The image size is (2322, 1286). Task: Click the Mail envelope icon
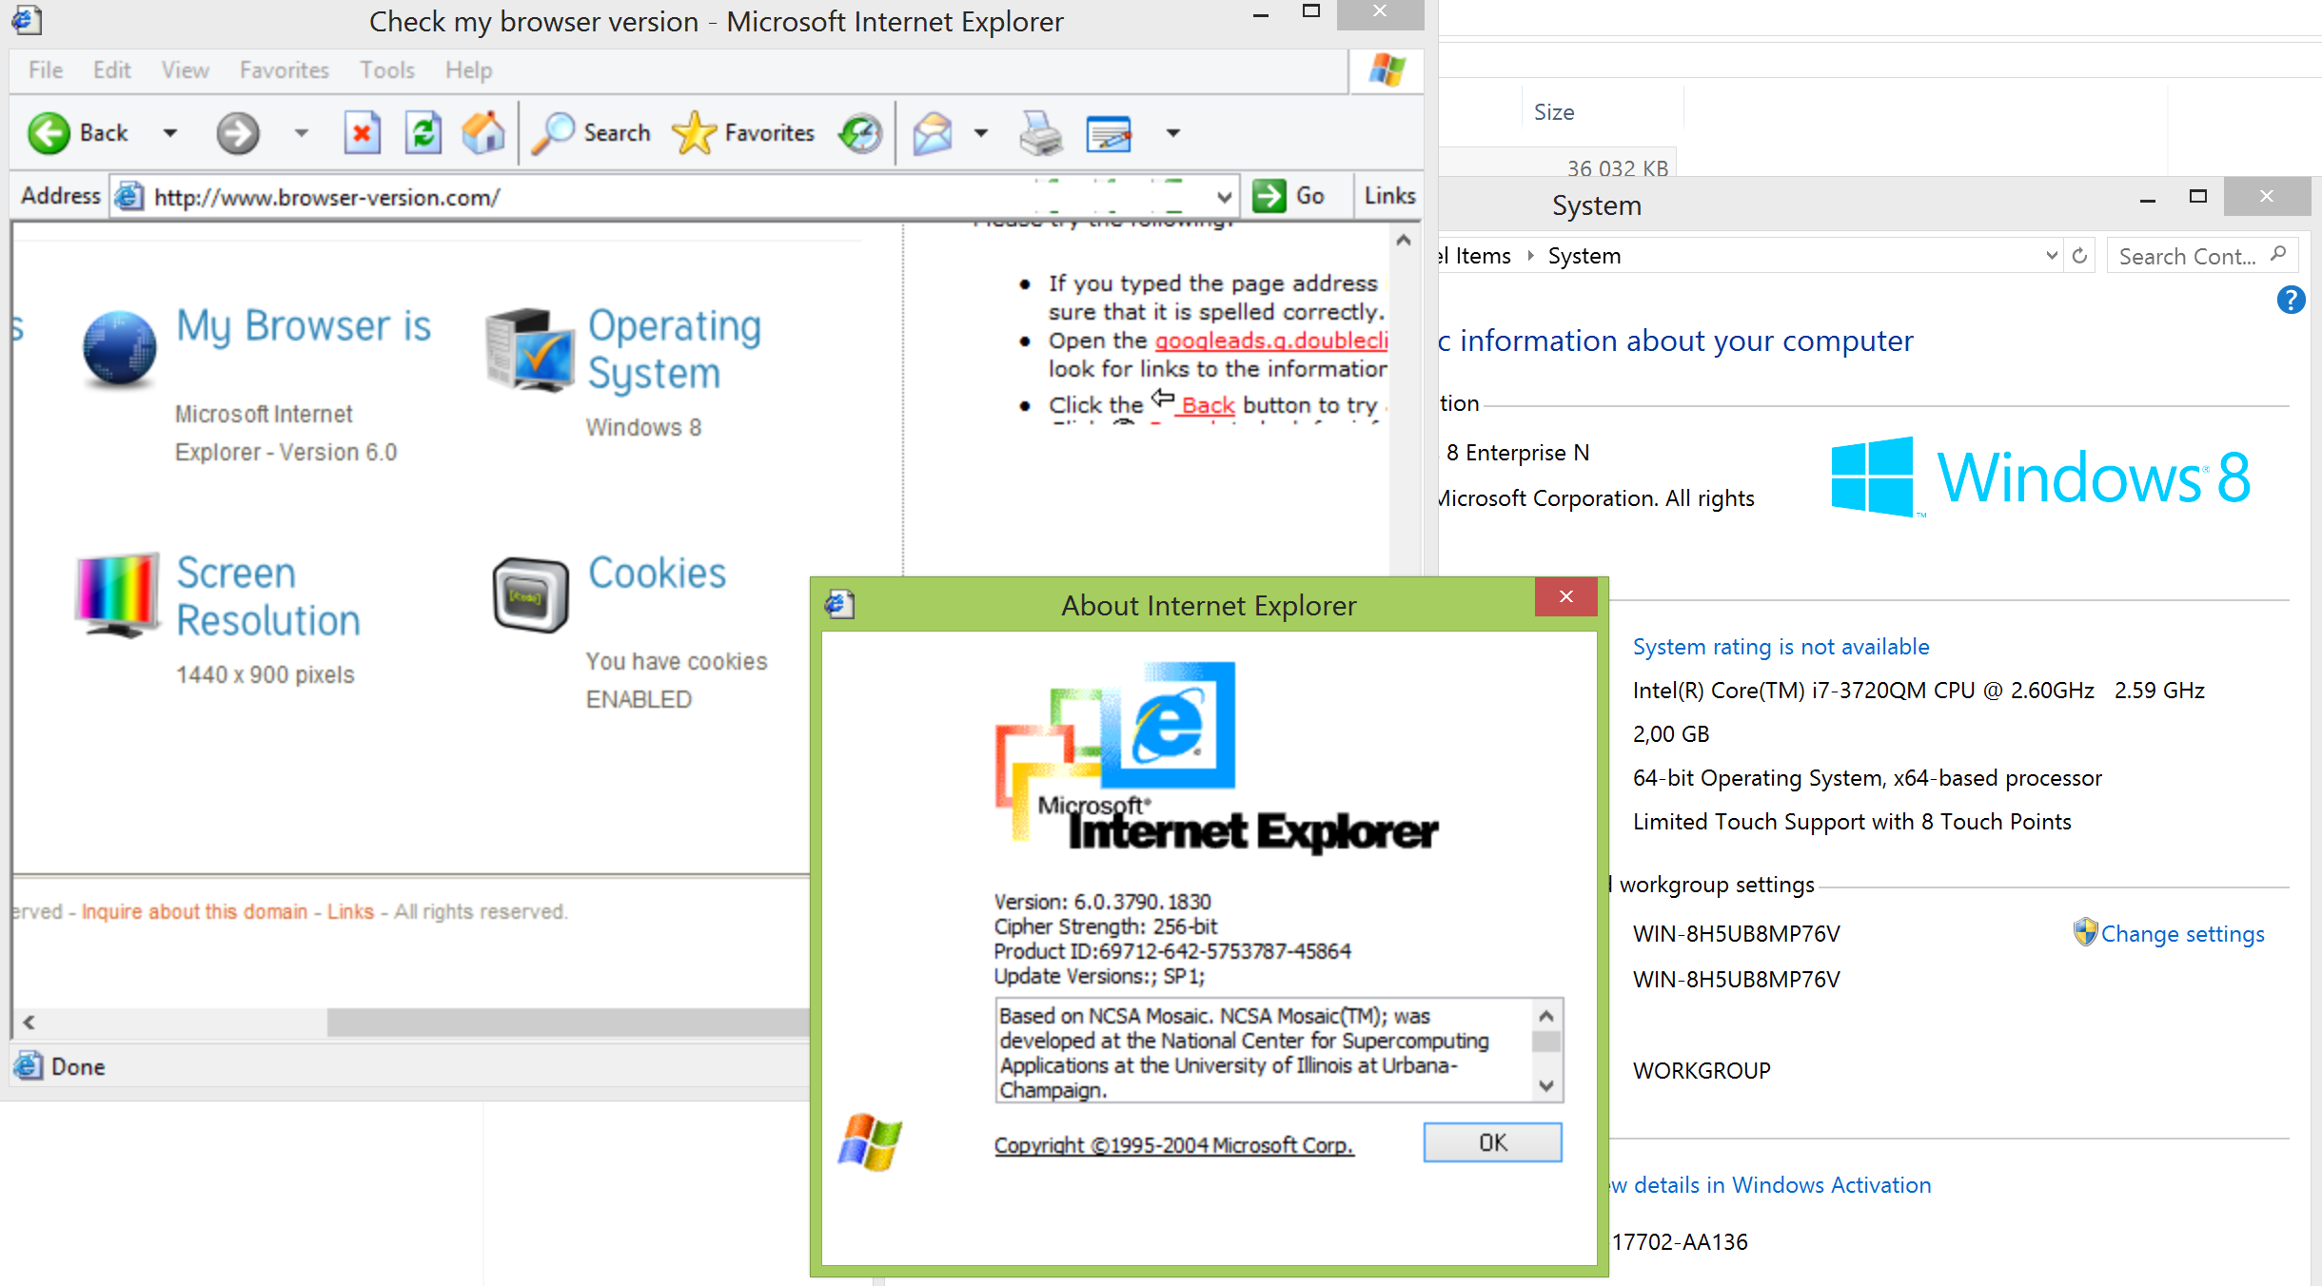point(933,133)
